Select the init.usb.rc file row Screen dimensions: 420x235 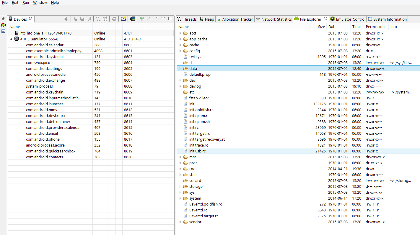(x=298, y=151)
